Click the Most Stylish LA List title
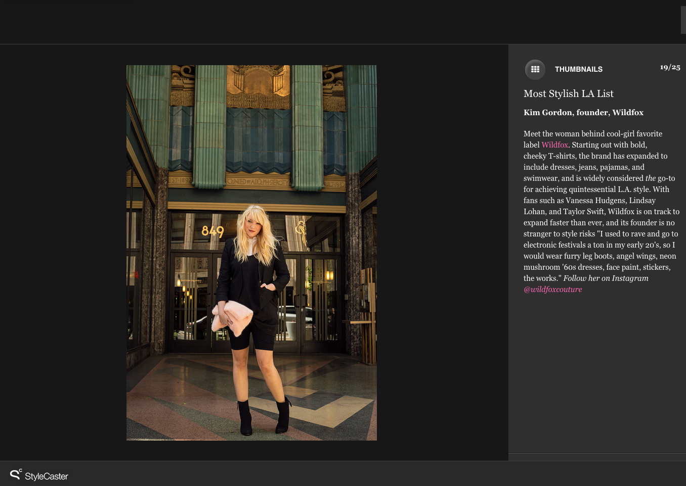This screenshot has width=686, height=486. tap(568, 93)
